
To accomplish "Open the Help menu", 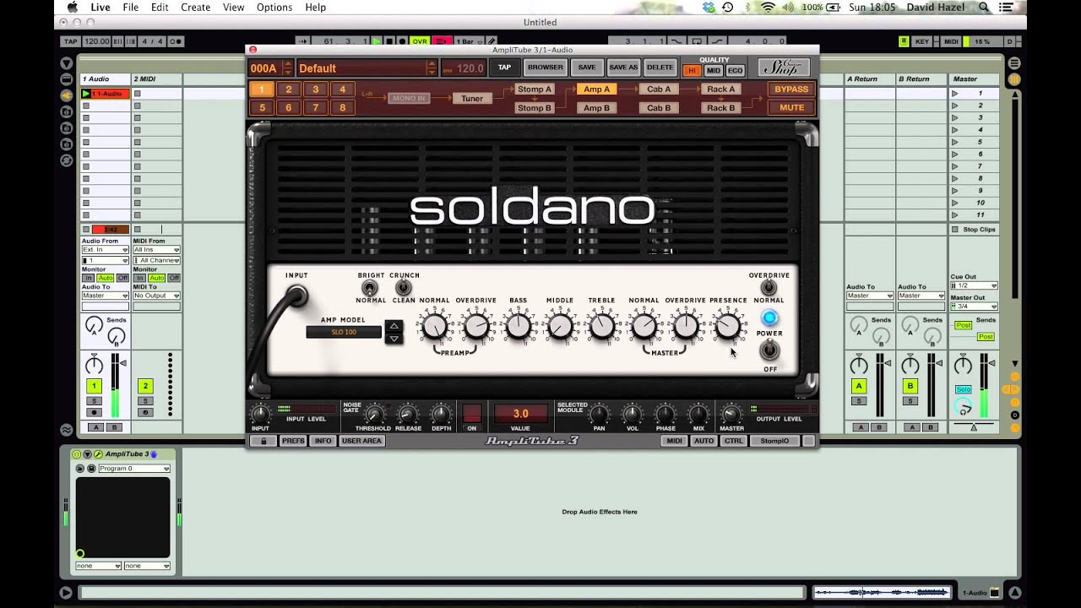I will click(x=315, y=7).
